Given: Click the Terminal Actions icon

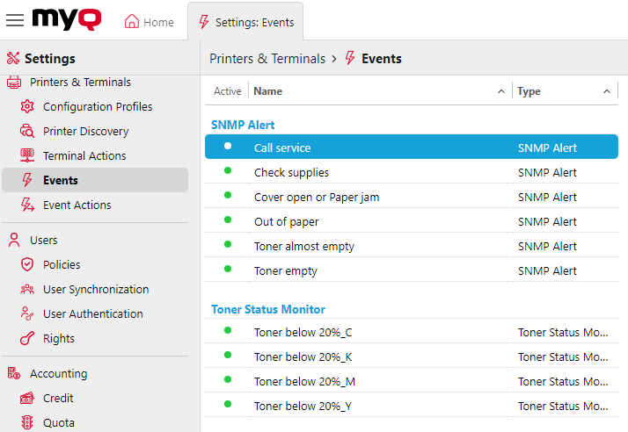Looking at the screenshot, I should click(26, 156).
